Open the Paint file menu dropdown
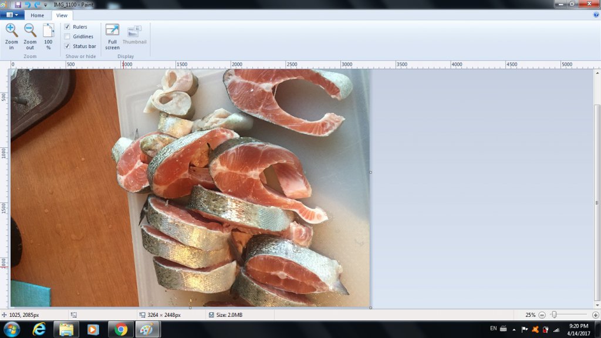 12,15
